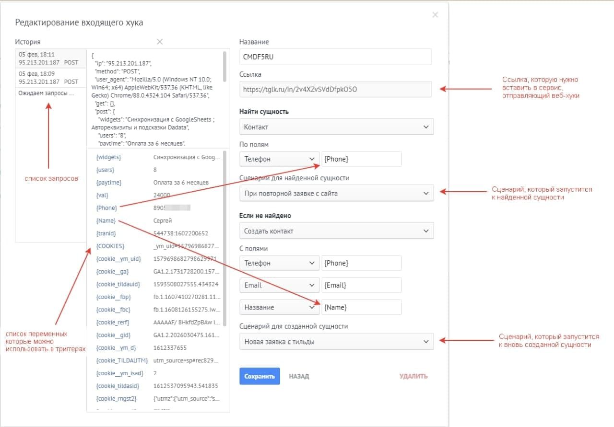614x427 pixels.
Task: Click the {Name} variable in the list
Action: [x=106, y=220]
